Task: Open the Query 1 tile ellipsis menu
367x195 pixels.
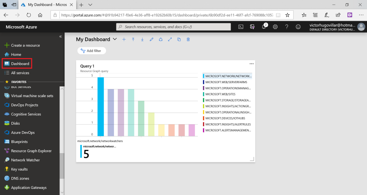Action: coord(251,64)
